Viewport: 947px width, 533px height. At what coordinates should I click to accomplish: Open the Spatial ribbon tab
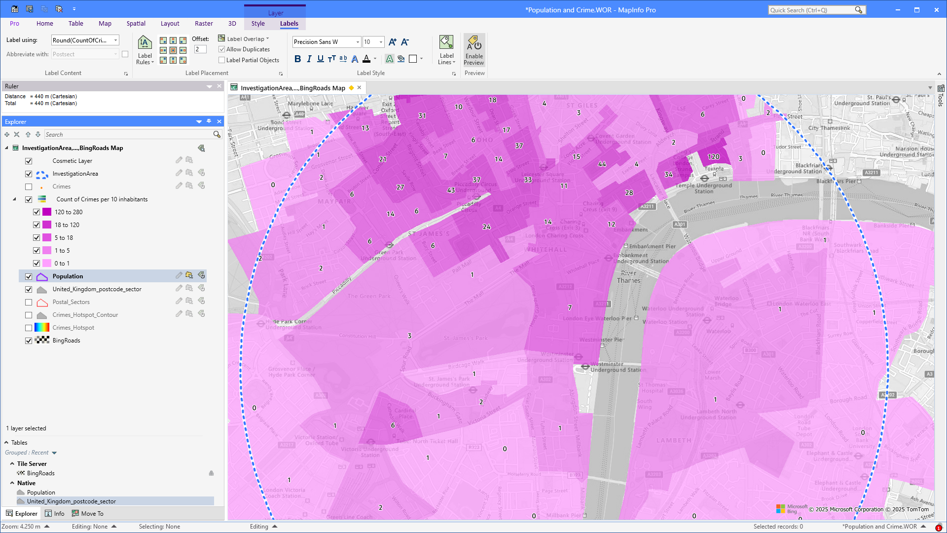point(136,23)
